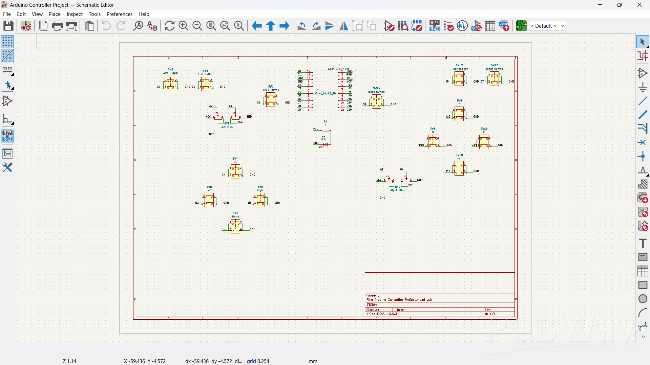Rotate selection counterclockwise

click(x=301, y=26)
